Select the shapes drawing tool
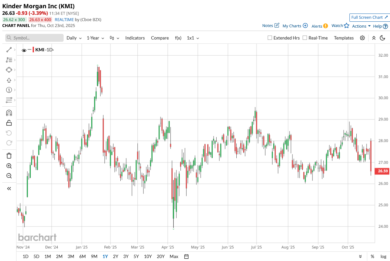Screen dimensions: 390x261 click(9, 70)
